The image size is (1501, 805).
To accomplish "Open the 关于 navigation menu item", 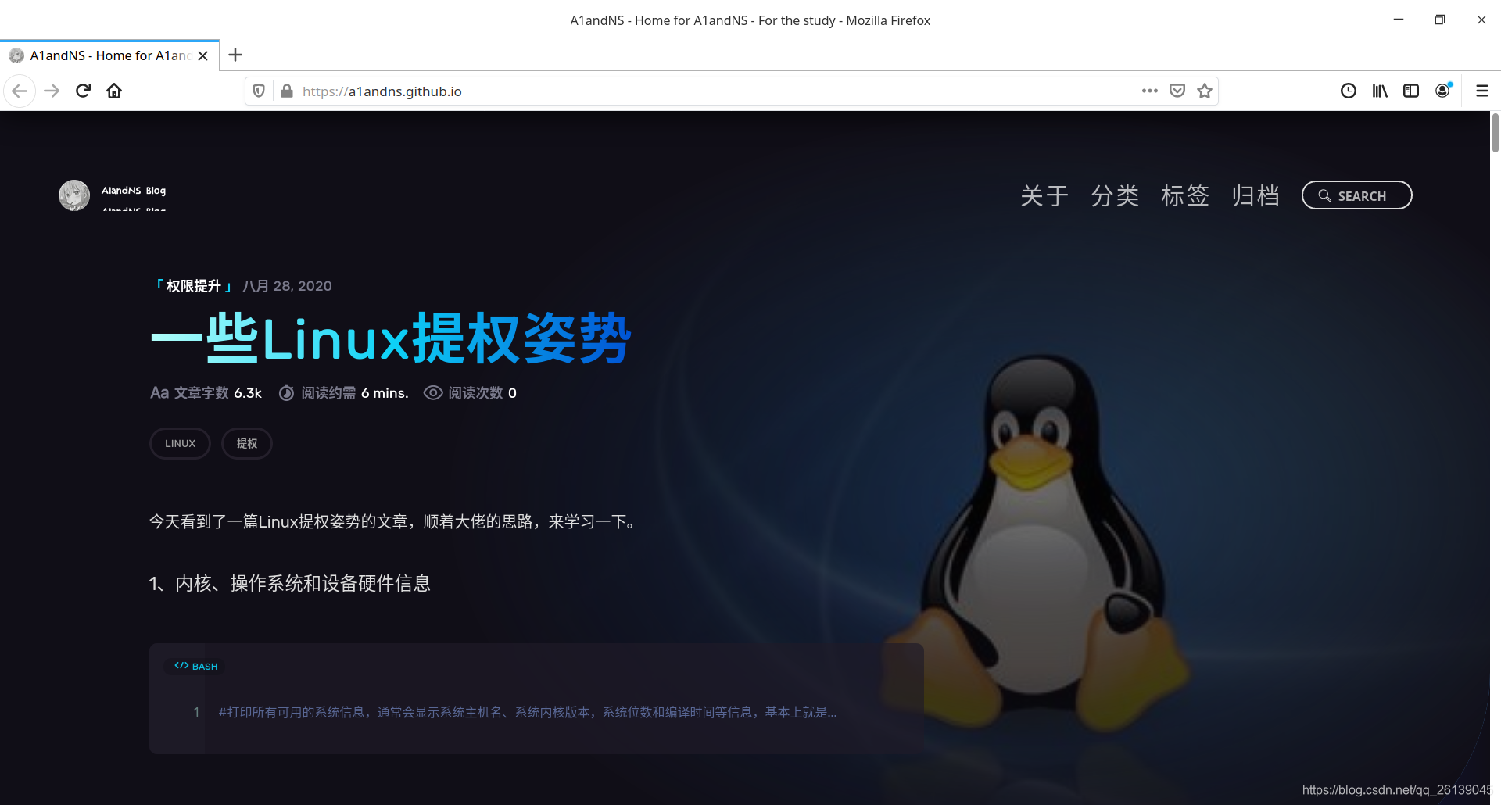I will [1044, 195].
